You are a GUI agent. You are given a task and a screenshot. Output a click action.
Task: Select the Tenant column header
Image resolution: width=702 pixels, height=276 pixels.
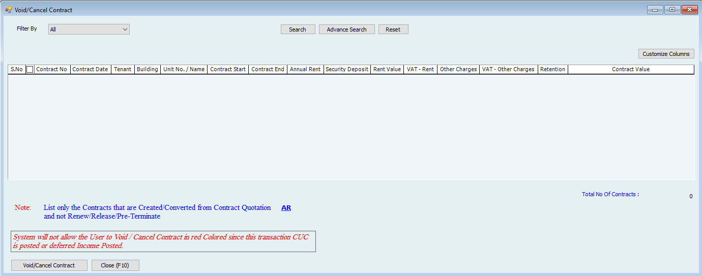(123, 70)
